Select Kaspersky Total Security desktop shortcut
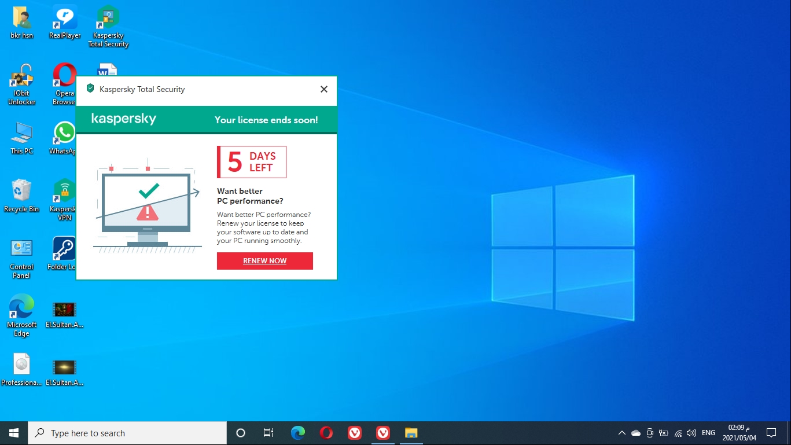Viewport: 791px width, 445px height. click(x=108, y=27)
